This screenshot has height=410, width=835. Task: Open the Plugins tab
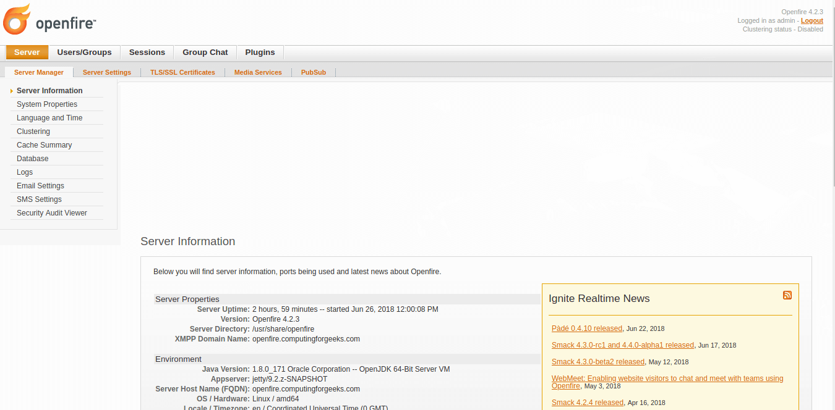pos(259,52)
